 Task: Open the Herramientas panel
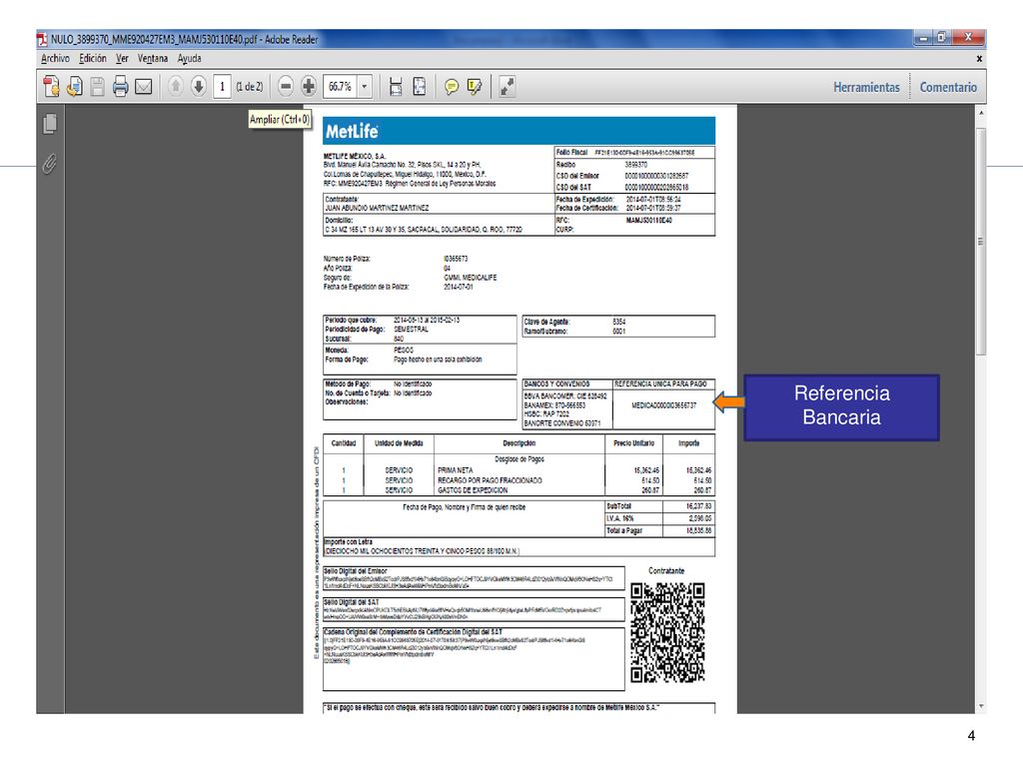tap(866, 88)
